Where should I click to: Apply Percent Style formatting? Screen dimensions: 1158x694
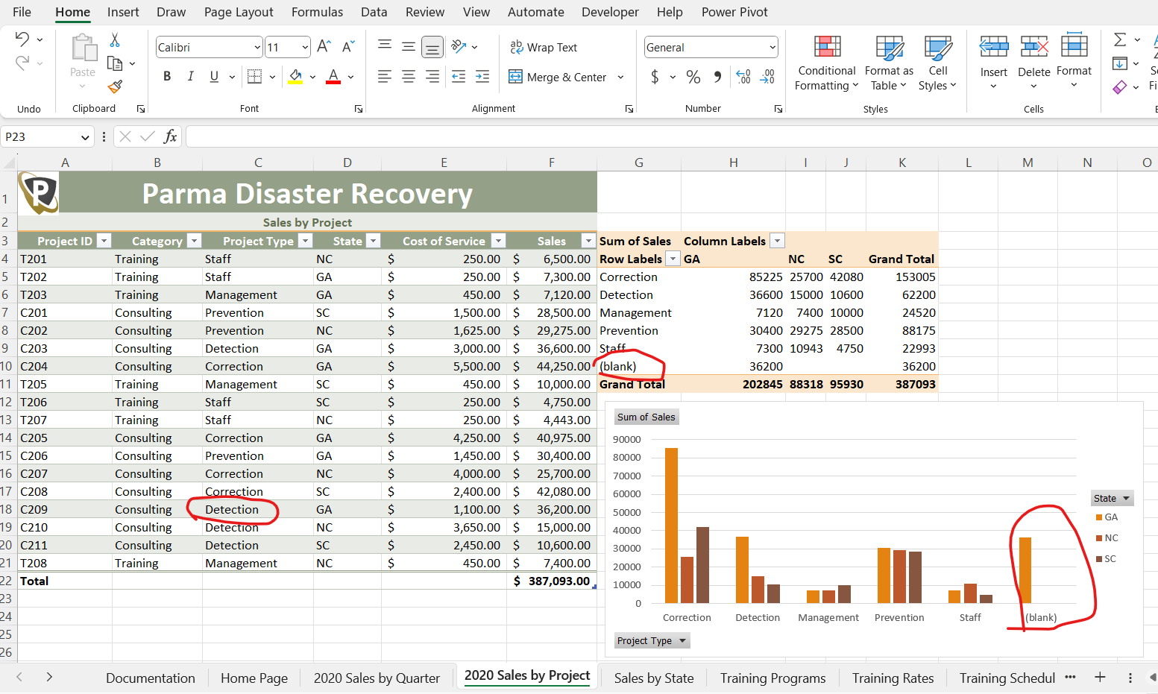coord(693,76)
